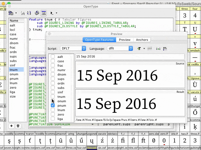
Task: Enable the liga feature checkbox
Action: pos(53,119)
